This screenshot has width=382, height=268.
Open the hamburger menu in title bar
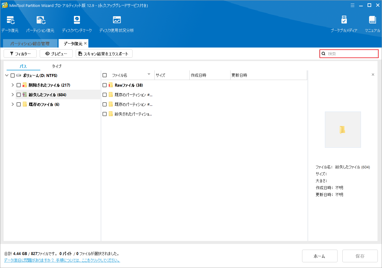(353, 5)
